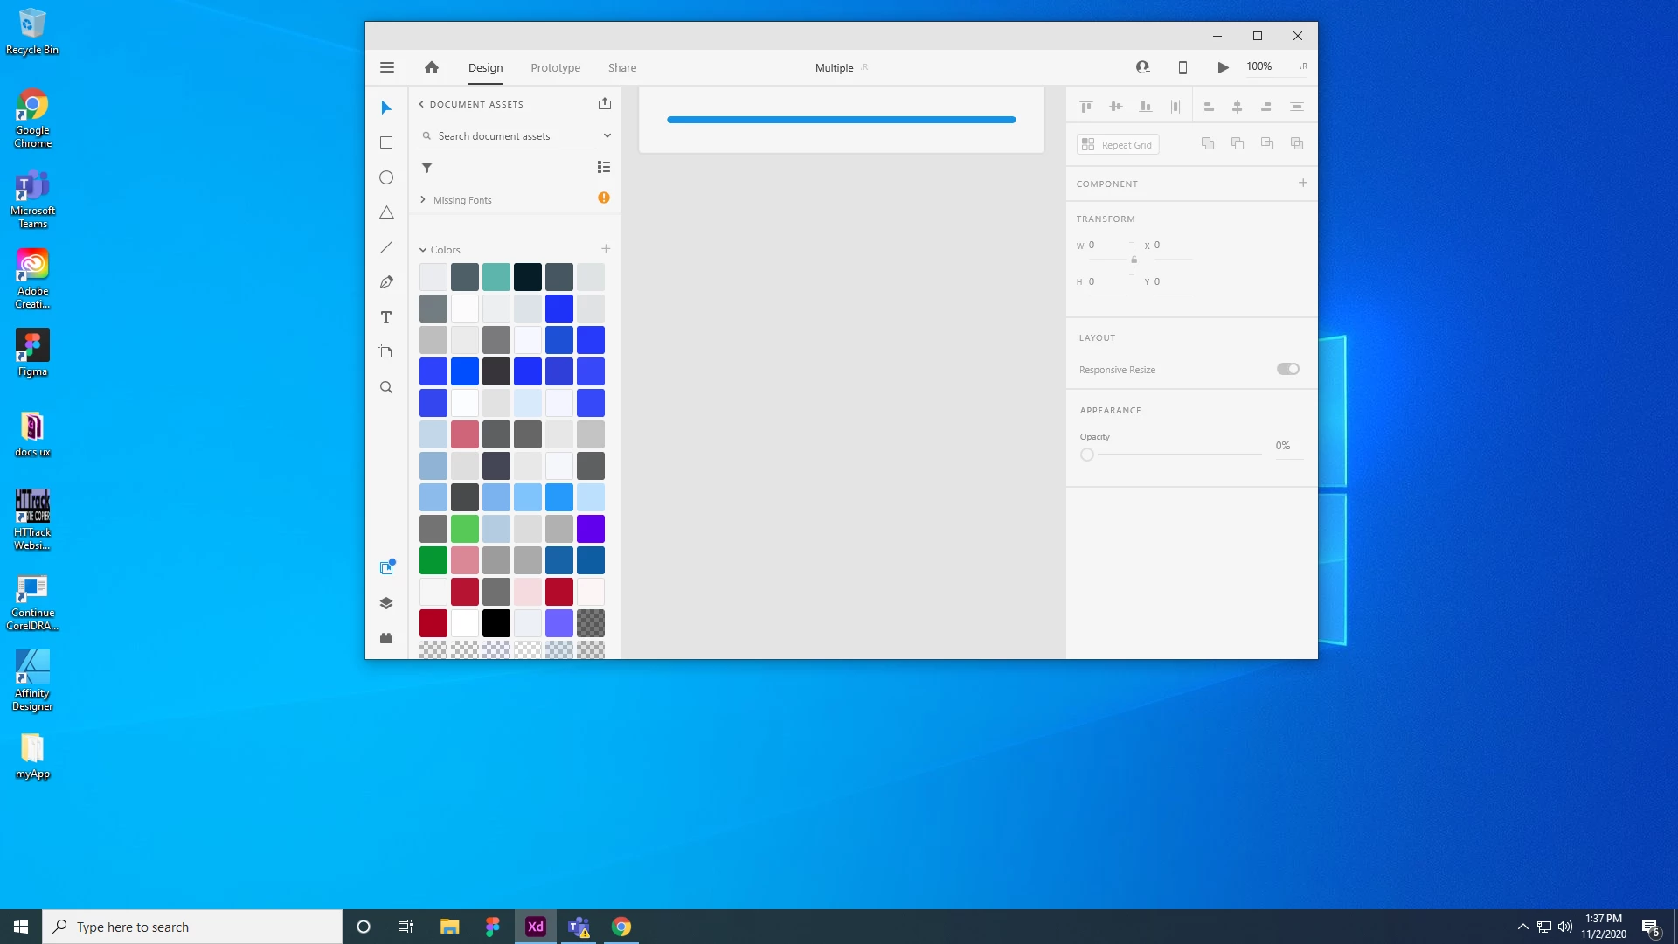
Task: Click the teal color swatch
Action: click(x=496, y=277)
